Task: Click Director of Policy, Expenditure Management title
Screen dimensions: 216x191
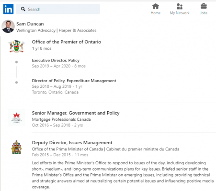Action: click(x=74, y=81)
